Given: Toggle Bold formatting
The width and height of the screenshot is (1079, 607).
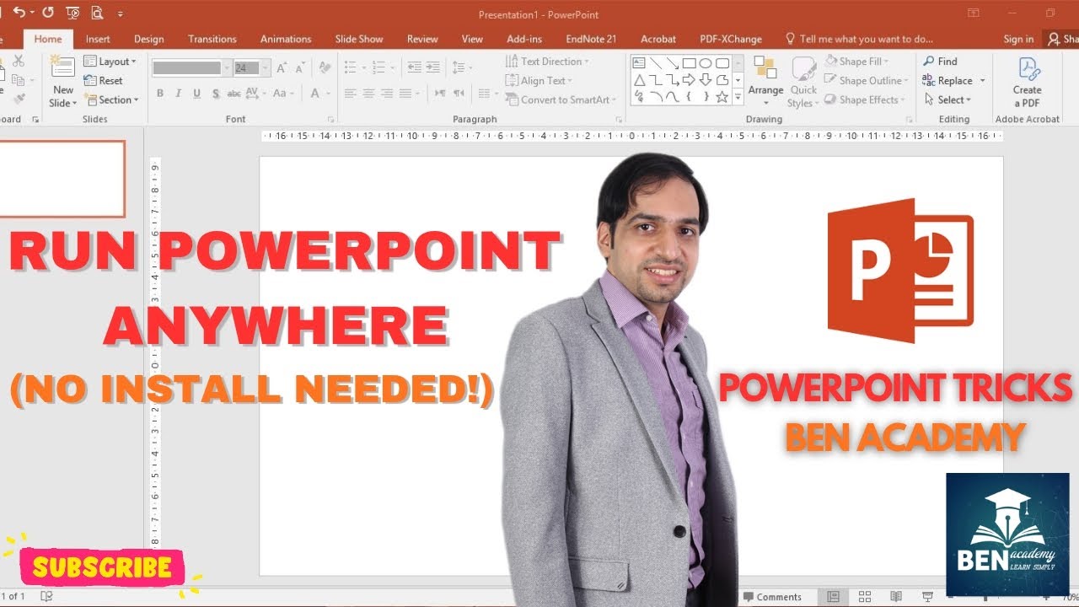Looking at the screenshot, I should pyautogui.click(x=159, y=94).
